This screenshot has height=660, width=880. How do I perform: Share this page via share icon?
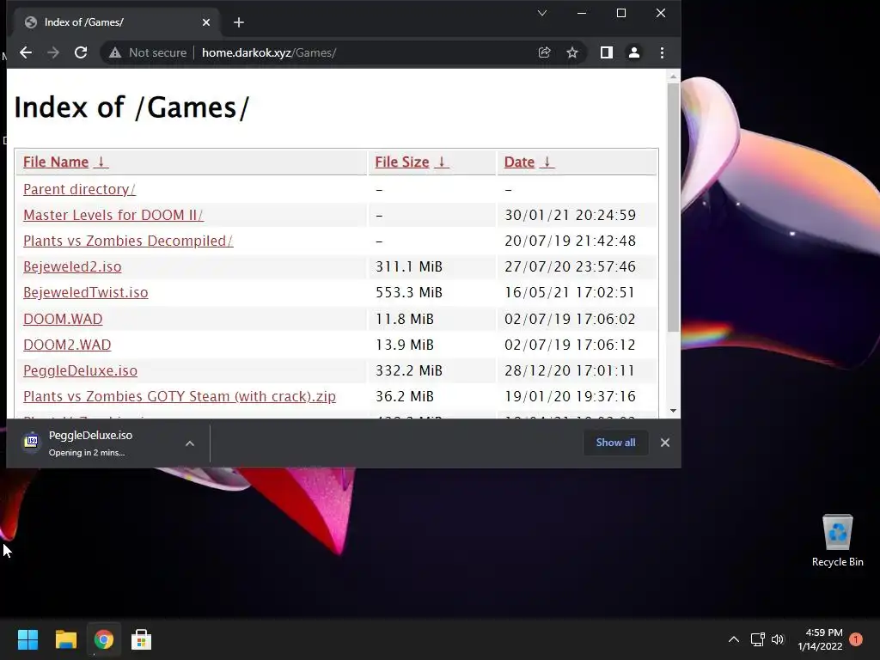(544, 52)
